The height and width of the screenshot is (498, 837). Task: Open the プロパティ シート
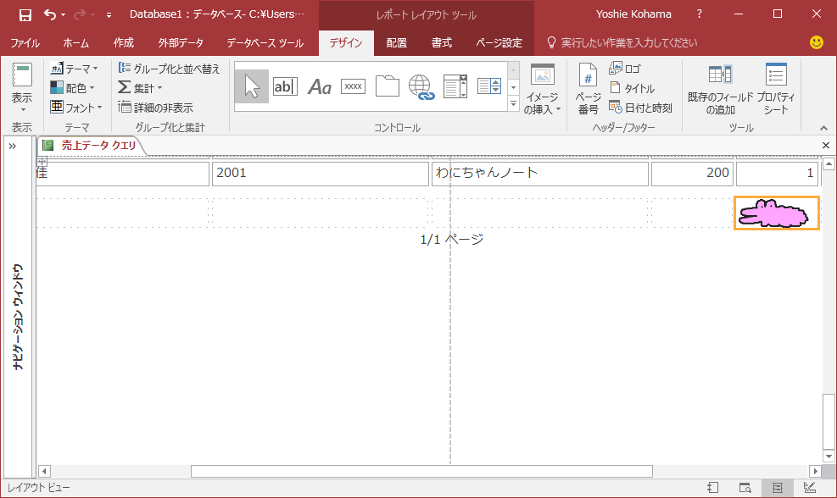coord(776,89)
